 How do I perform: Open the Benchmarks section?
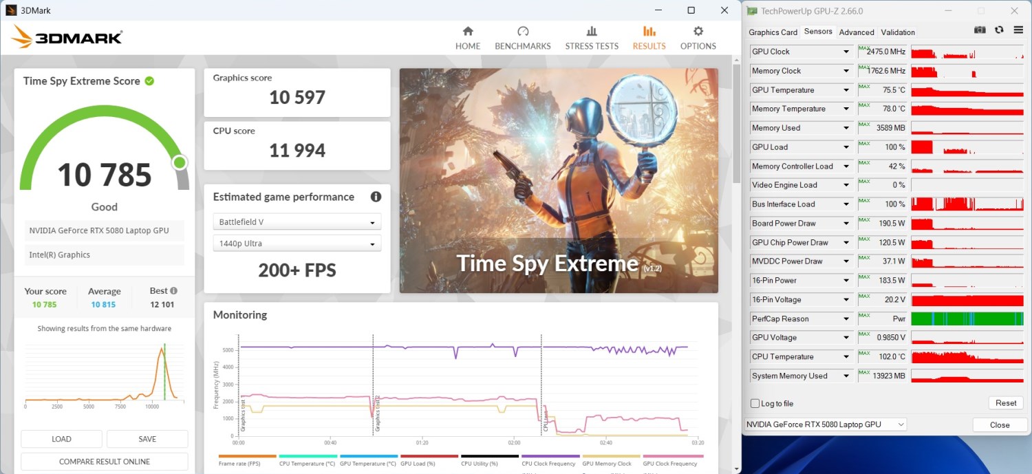click(x=522, y=39)
